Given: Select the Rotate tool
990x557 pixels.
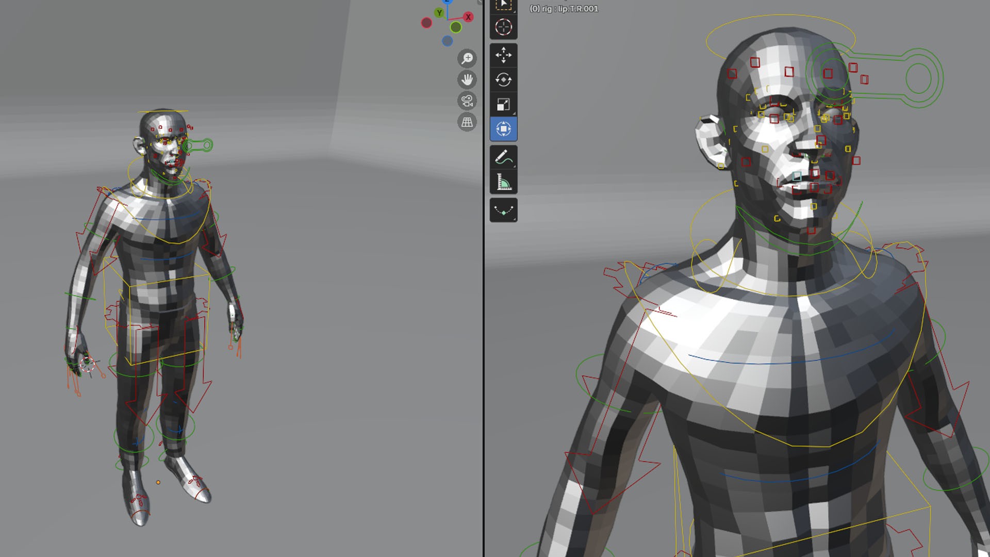Looking at the screenshot, I should [x=503, y=80].
